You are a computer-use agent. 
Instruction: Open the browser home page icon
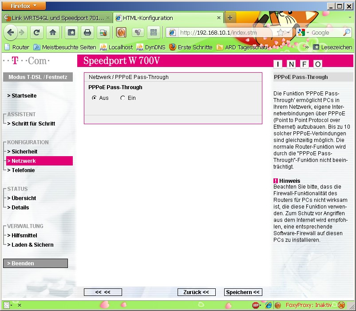[x=53, y=33]
